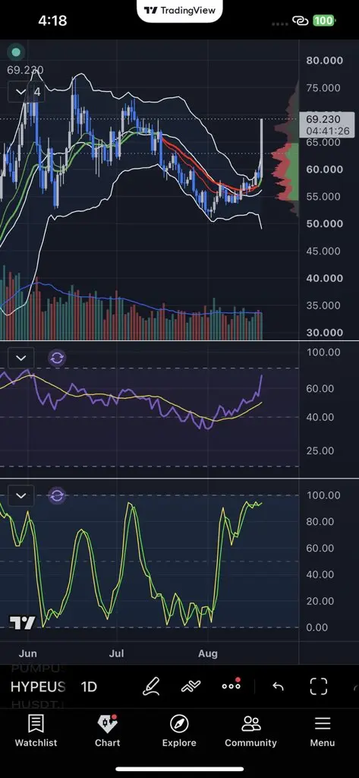This screenshot has height=778, width=359.
Task: Tap the 4:18 status bar clock
Action: 52,21
